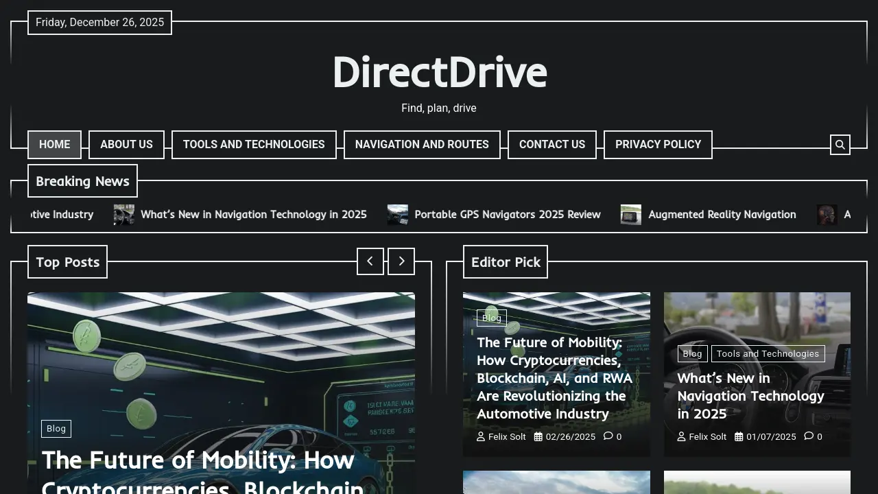Click the Top Posts heading
Viewport: 878px width, 494px height.
click(67, 262)
